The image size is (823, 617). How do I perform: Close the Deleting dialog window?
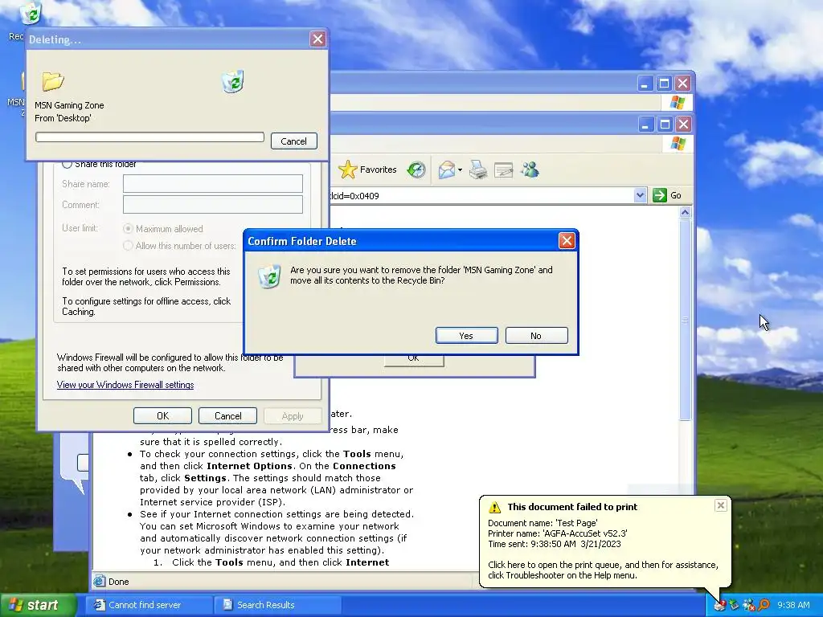(x=317, y=39)
